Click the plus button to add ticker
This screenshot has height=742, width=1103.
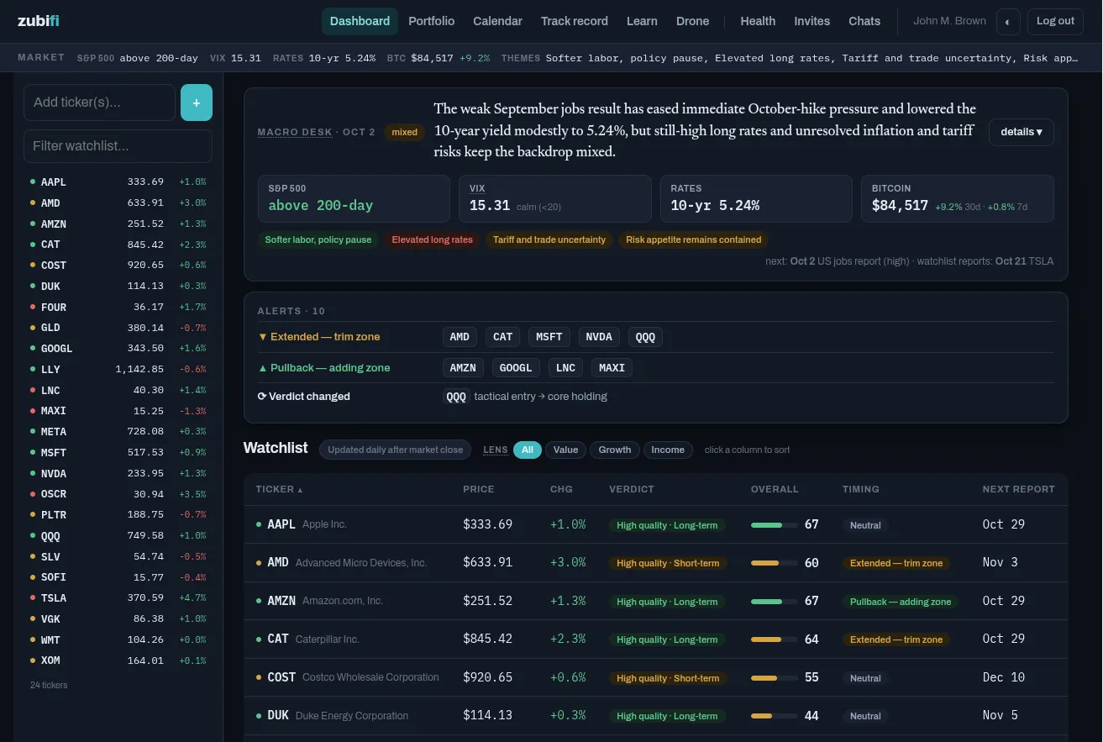[197, 103]
